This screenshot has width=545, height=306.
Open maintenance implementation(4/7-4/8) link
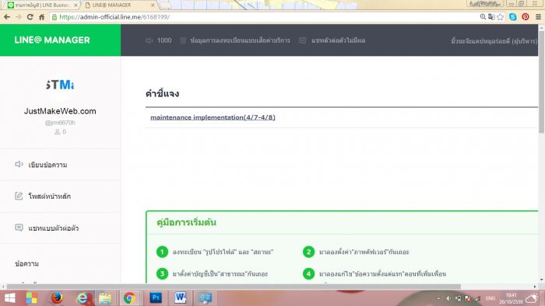[213, 117]
